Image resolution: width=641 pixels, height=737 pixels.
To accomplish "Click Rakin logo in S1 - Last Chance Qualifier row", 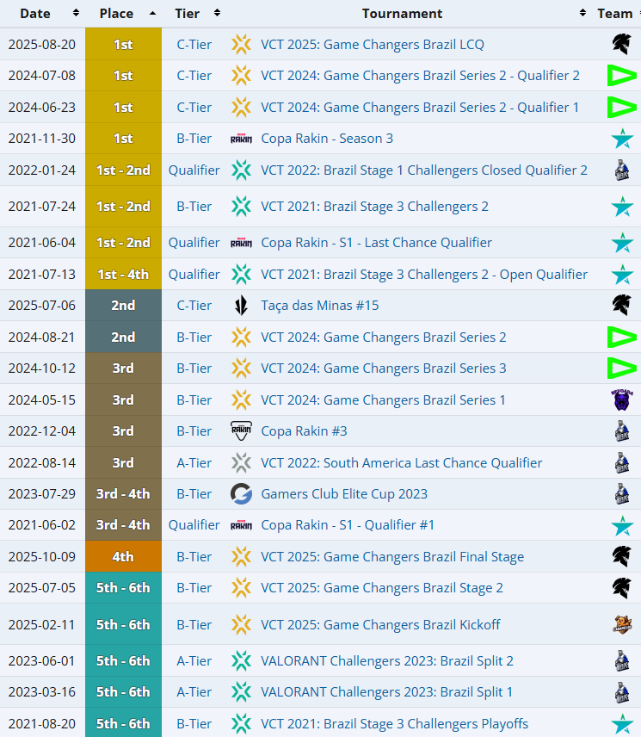I will click(x=242, y=243).
